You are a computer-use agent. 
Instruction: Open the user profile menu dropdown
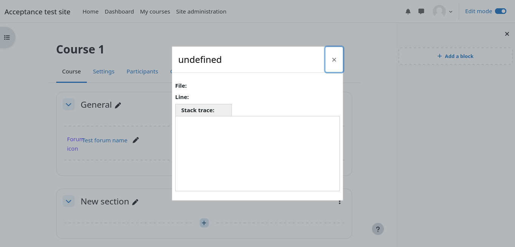pos(443,12)
